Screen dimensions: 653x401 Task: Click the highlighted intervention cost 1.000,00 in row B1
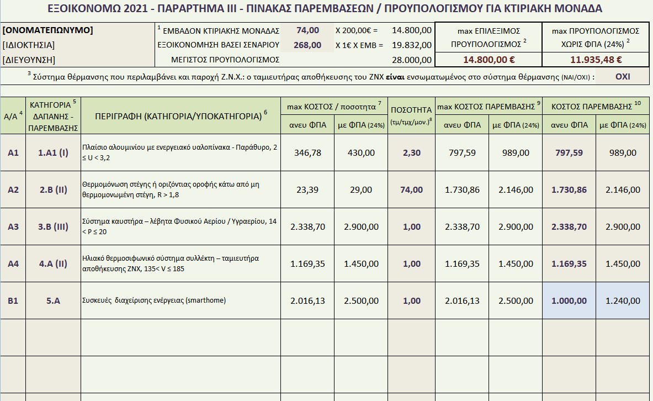[569, 300]
